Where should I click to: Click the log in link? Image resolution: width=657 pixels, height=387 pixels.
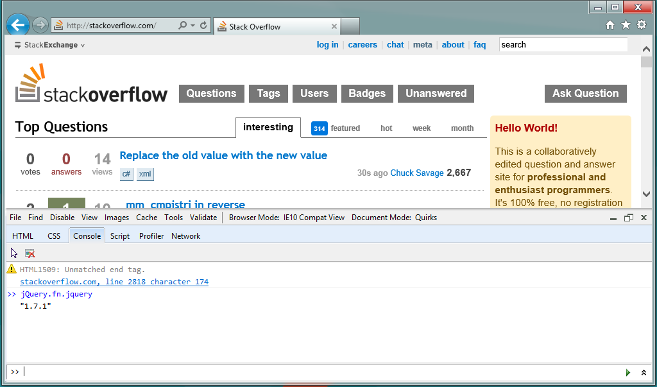pos(328,44)
